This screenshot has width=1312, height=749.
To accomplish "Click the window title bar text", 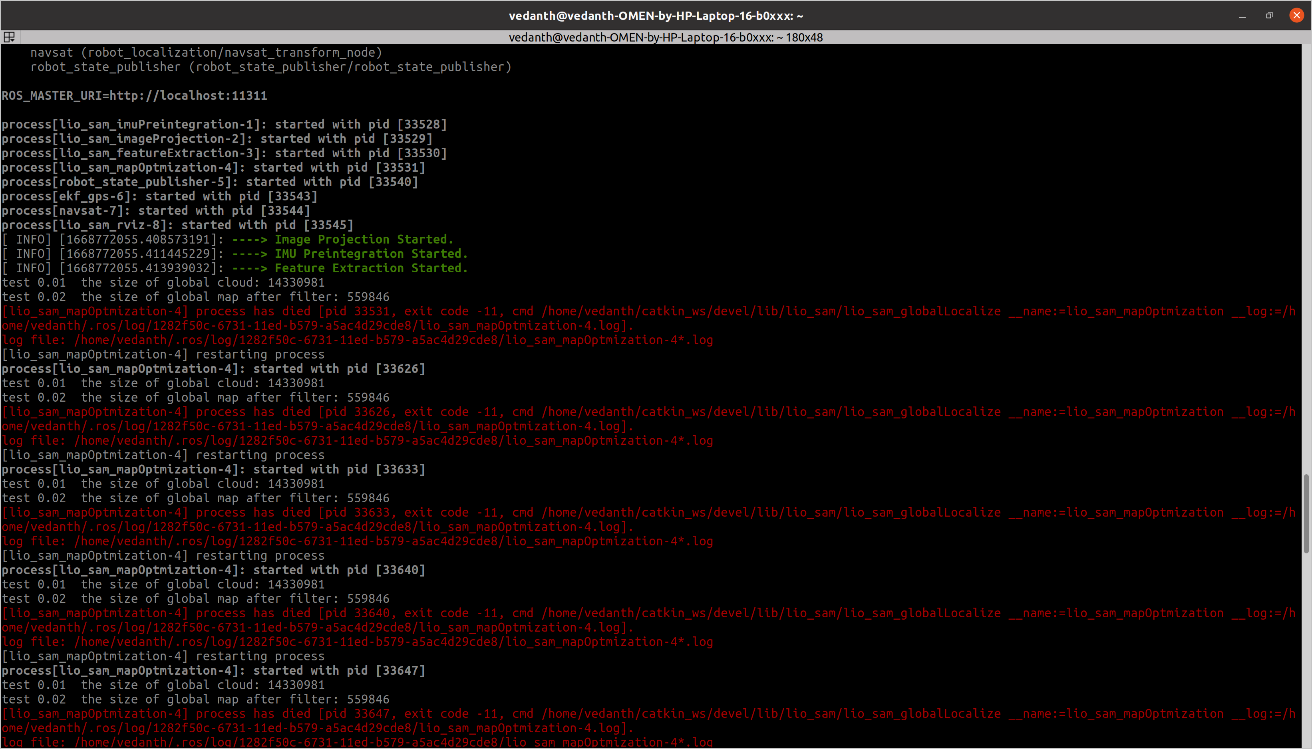I will click(656, 15).
